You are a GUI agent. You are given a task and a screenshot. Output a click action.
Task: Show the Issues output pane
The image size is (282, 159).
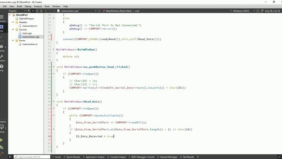[x=57, y=157]
